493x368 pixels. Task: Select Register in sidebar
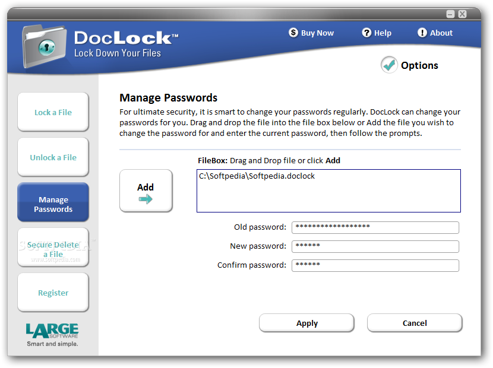tap(53, 293)
